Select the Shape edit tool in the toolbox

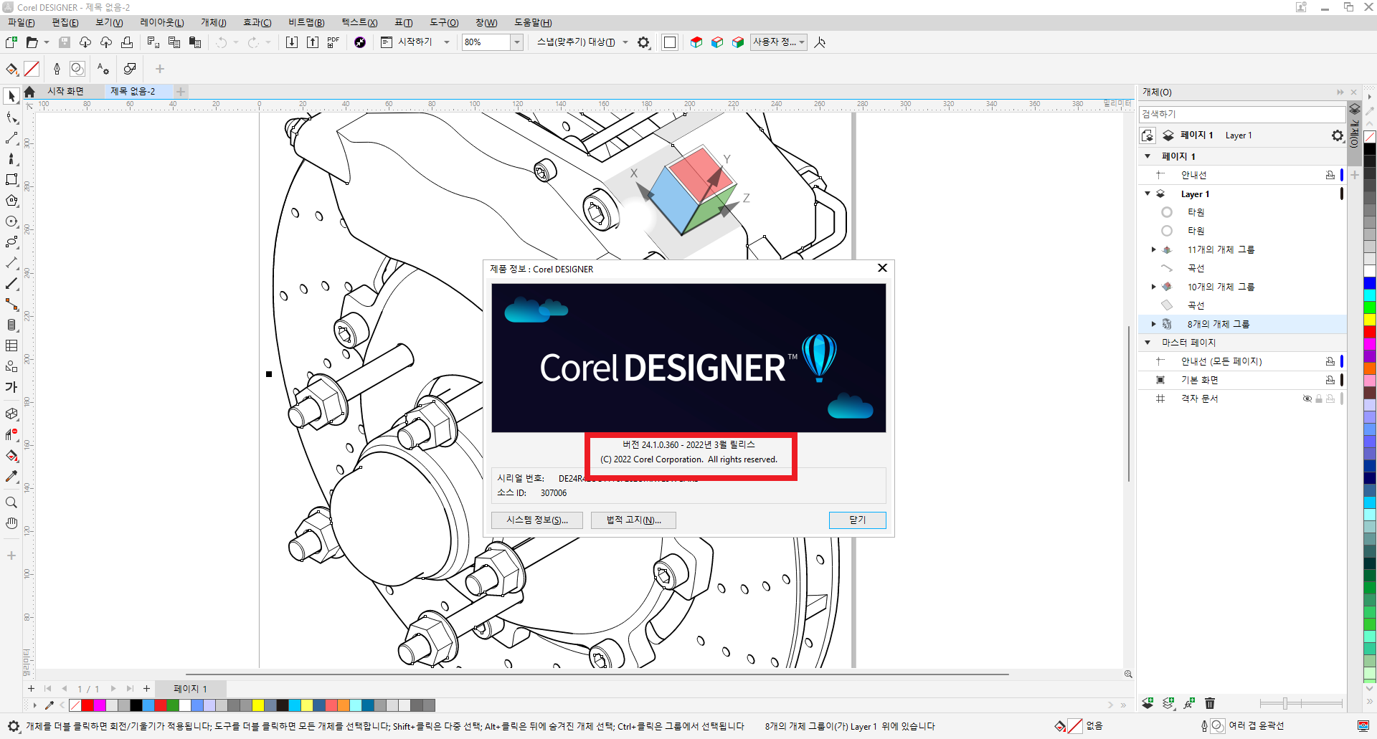tap(11, 118)
